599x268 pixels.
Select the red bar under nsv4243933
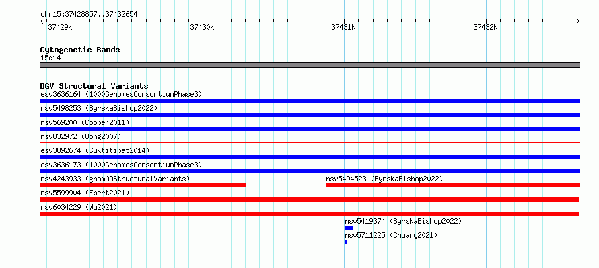pos(143,185)
